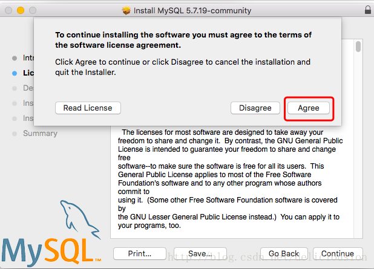Click "the GNU Lesser General Public License" line

(229, 217)
